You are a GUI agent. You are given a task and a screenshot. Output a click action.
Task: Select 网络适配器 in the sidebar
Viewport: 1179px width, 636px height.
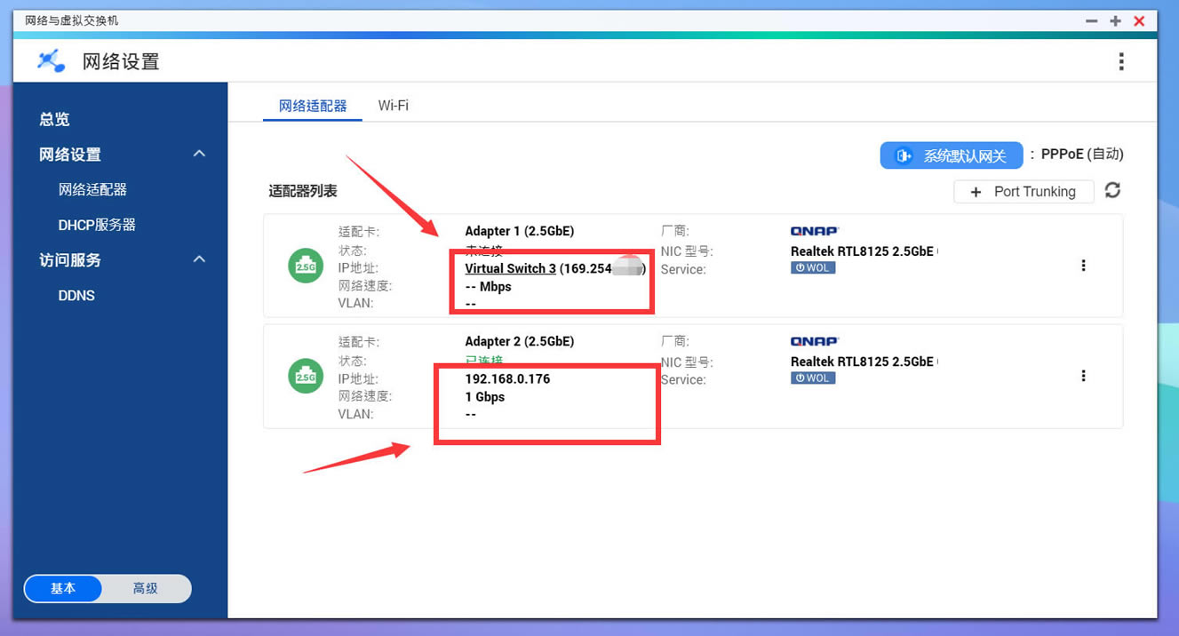(92, 189)
